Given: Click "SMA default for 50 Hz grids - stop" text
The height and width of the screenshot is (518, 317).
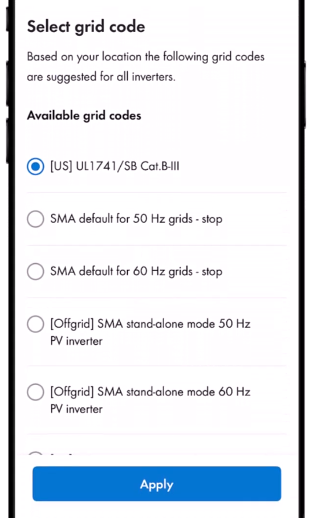Looking at the screenshot, I should click(136, 219).
